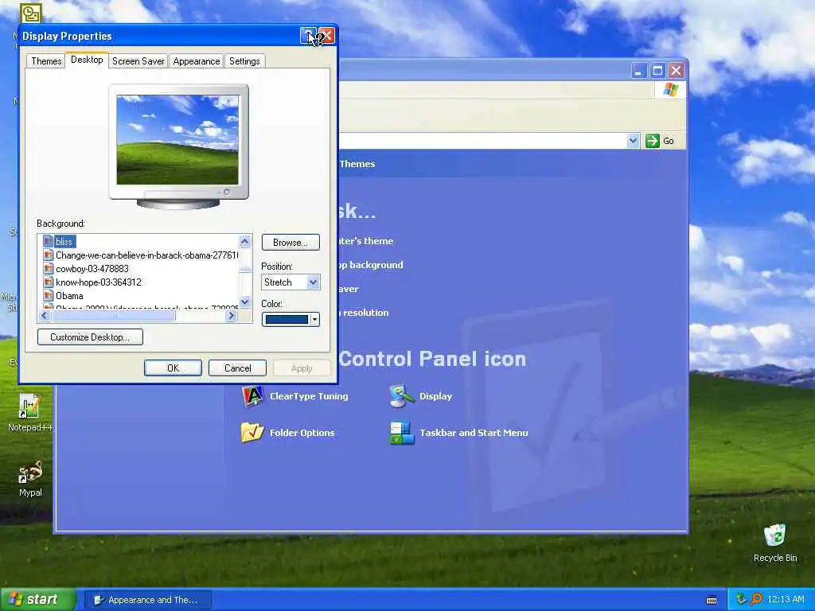The image size is (815, 611).
Task: Select know-hope-03-364312 background
Action: click(x=98, y=282)
